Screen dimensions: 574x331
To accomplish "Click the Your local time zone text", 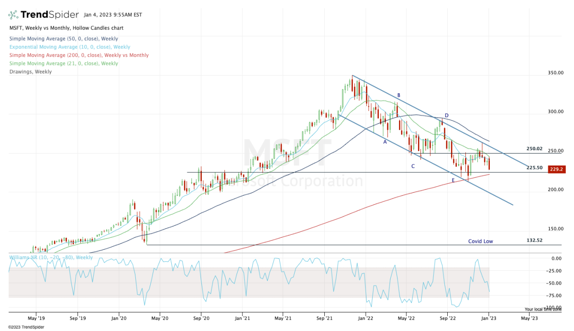I will pyautogui.click(x=542, y=309).
